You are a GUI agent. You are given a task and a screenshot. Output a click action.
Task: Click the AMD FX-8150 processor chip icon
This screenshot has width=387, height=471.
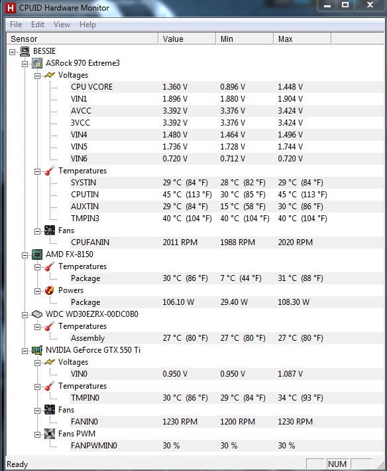(x=37, y=254)
